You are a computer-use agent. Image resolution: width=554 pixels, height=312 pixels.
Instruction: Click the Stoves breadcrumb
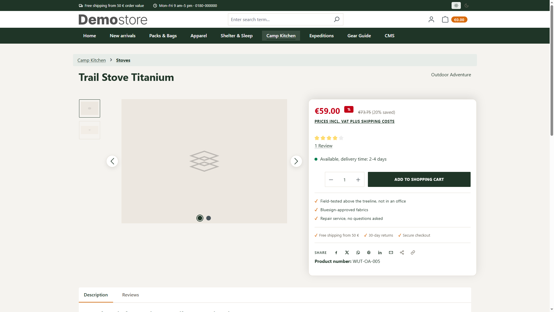click(x=123, y=60)
